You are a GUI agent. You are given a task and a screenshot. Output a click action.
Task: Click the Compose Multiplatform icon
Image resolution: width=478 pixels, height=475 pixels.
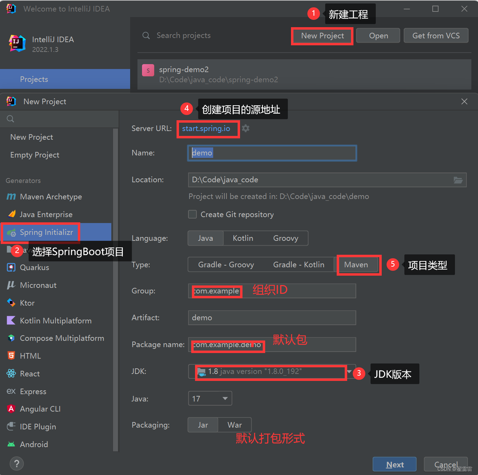tap(11, 338)
